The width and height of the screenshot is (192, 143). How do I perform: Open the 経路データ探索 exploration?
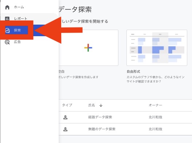tap(100, 117)
